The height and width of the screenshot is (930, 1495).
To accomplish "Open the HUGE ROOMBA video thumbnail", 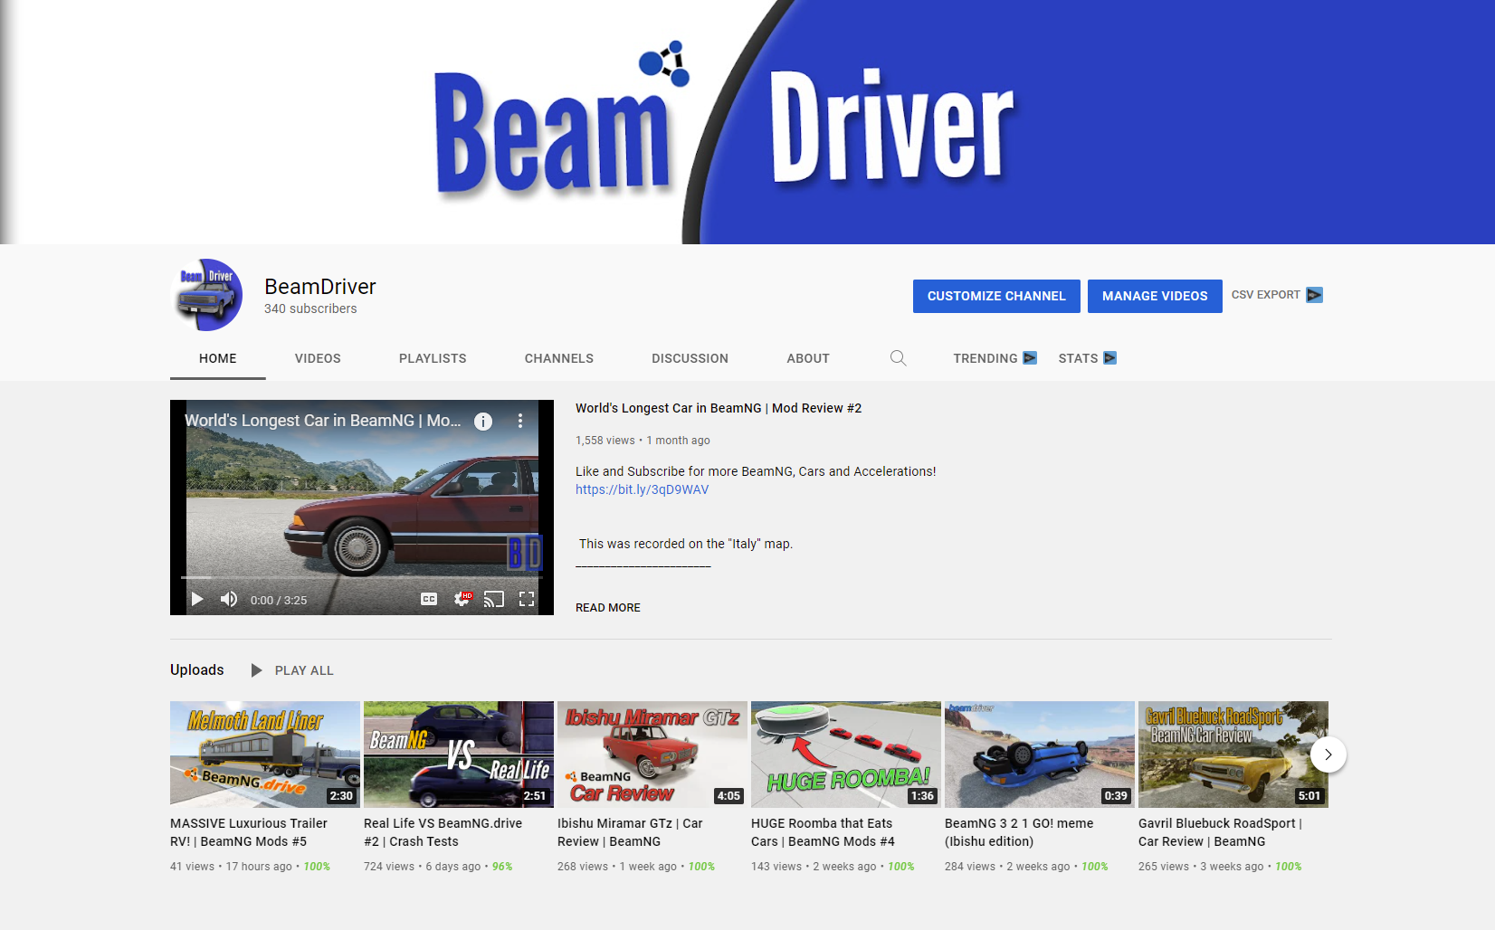I will [846, 754].
